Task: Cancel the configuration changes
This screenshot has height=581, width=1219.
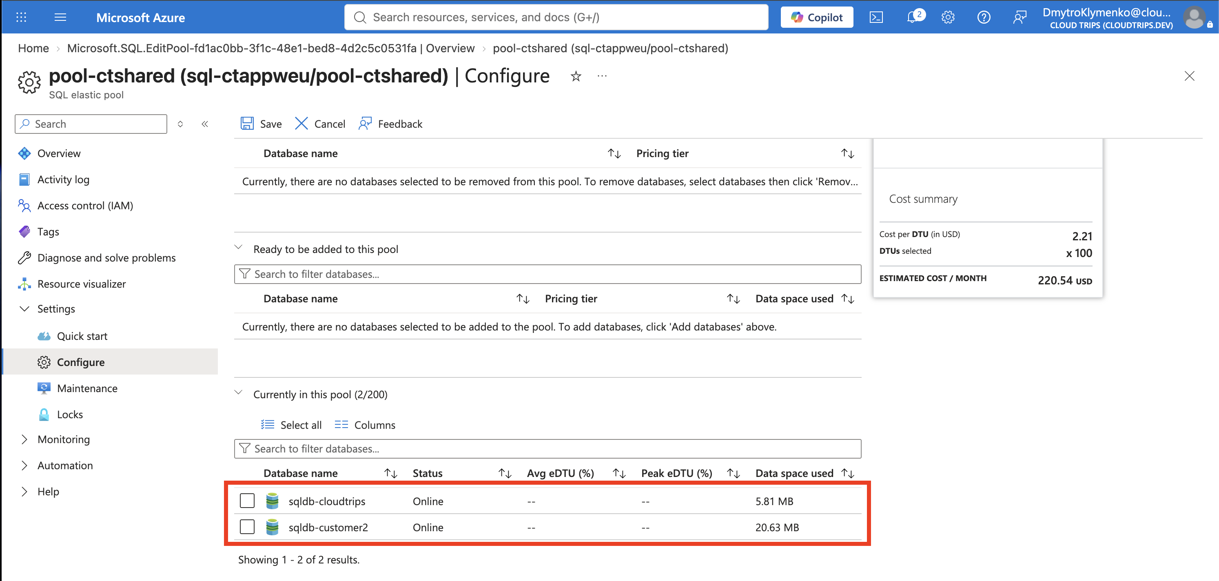Action: (320, 124)
